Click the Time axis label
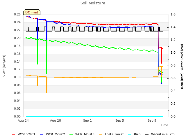 164,125
